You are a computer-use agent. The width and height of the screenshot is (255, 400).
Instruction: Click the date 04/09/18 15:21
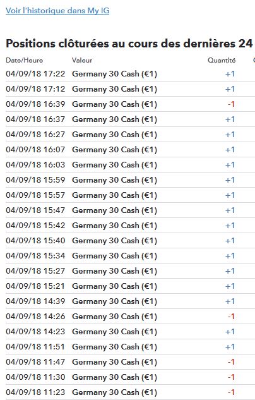pyautogui.click(x=35, y=286)
